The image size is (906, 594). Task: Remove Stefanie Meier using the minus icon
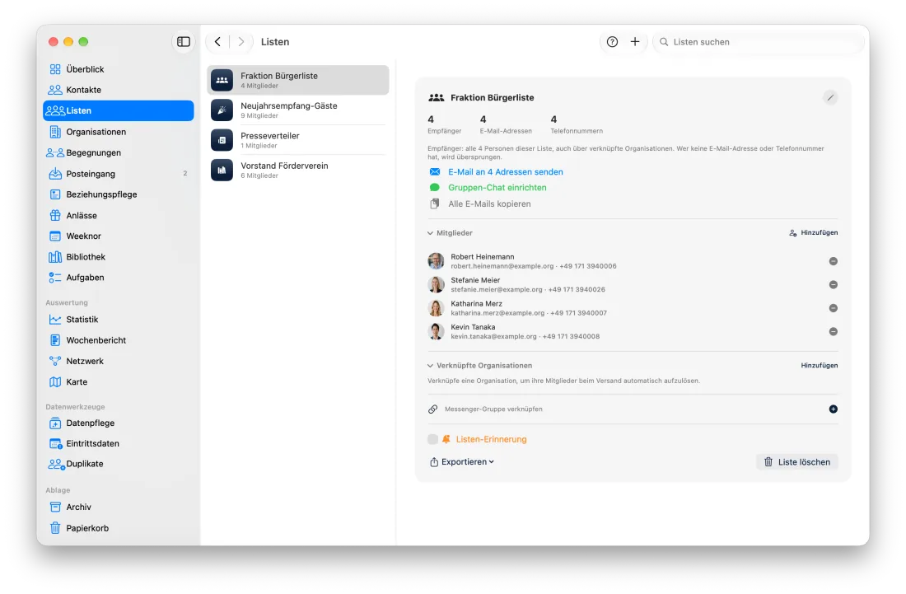click(834, 284)
